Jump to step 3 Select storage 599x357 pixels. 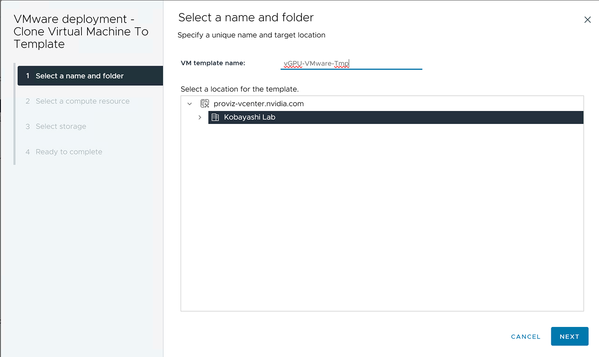click(x=61, y=126)
